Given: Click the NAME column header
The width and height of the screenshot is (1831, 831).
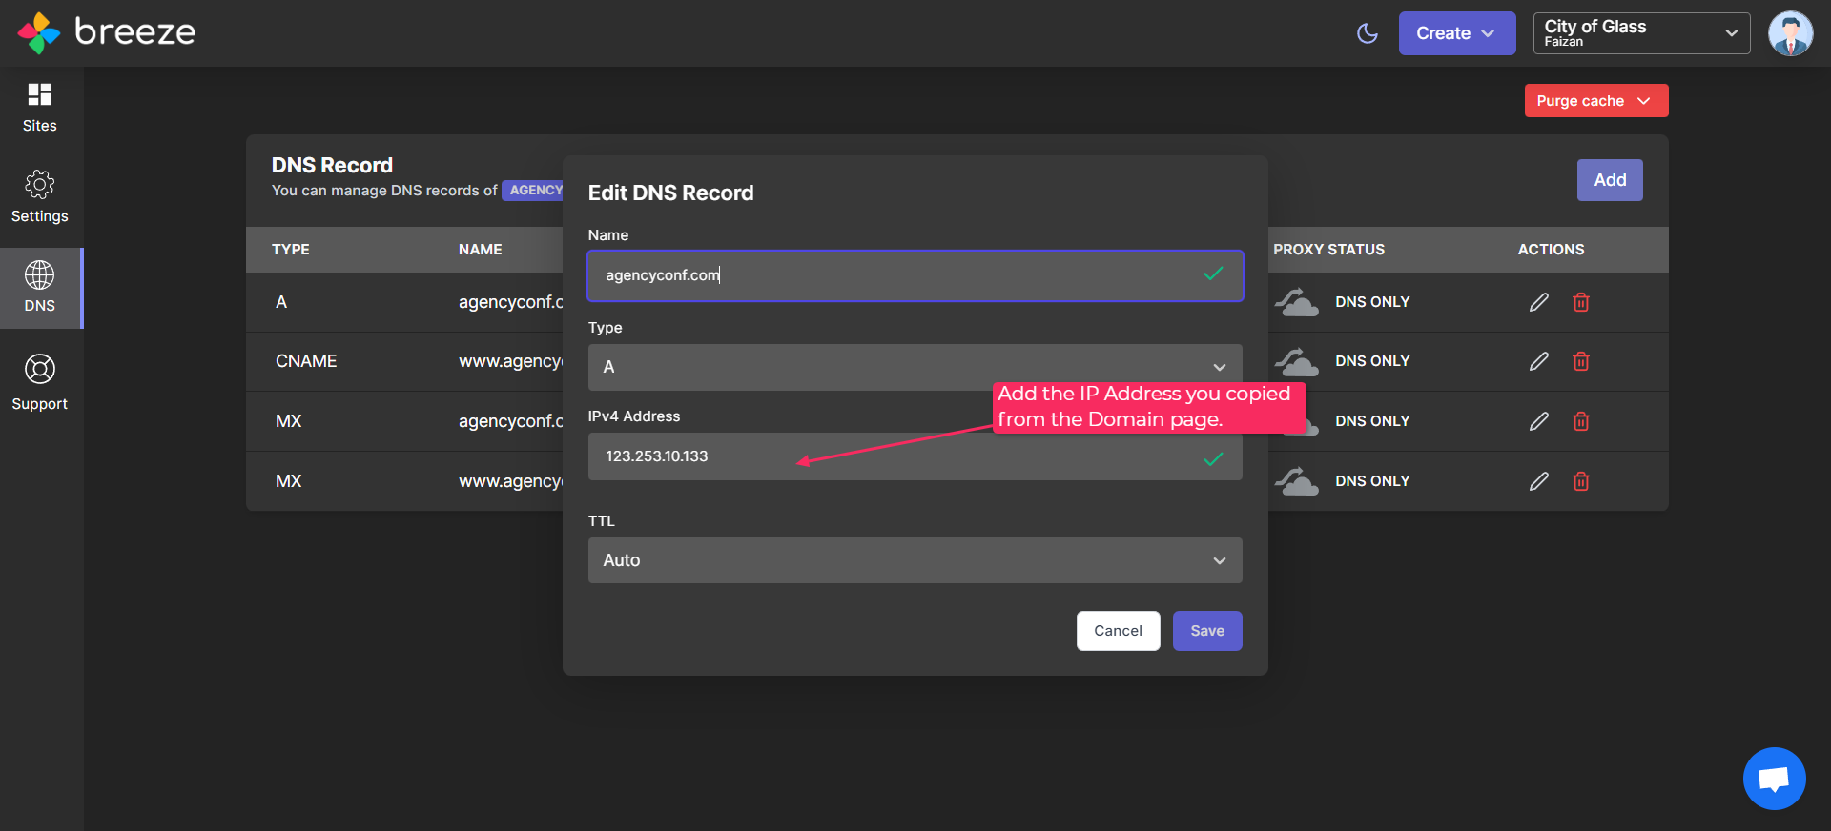Looking at the screenshot, I should pos(481,250).
